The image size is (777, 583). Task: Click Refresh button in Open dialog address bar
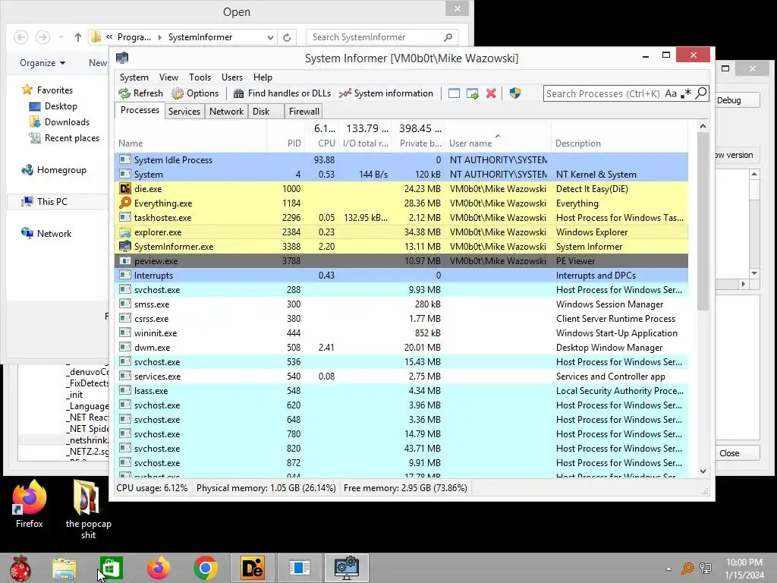click(x=286, y=37)
